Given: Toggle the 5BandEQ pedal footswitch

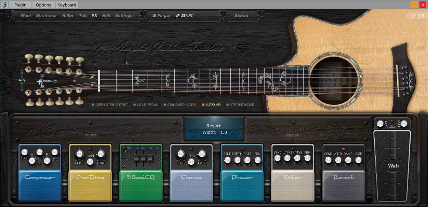Looking at the screenshot, I should [141, 186].
